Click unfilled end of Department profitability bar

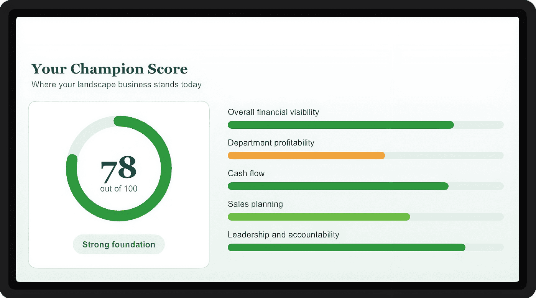[444, 156]
